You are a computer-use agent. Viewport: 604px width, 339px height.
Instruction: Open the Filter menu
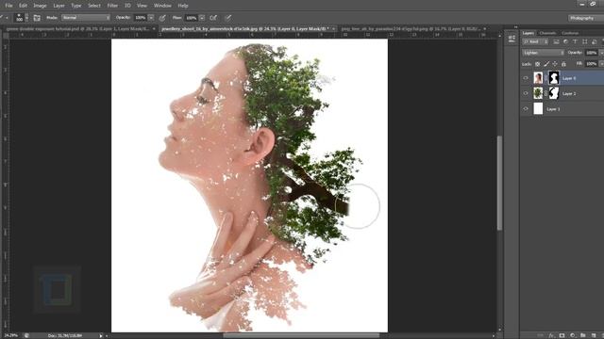[112, 6]
